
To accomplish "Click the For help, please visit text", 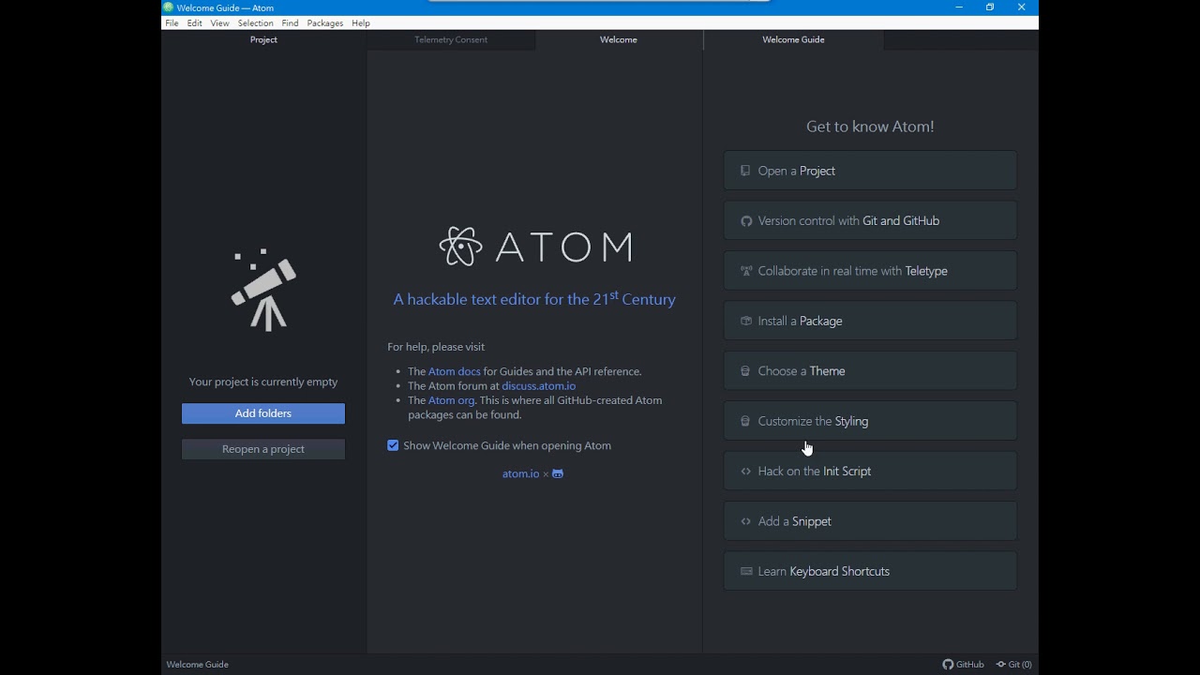I will [x=436, y=347].
